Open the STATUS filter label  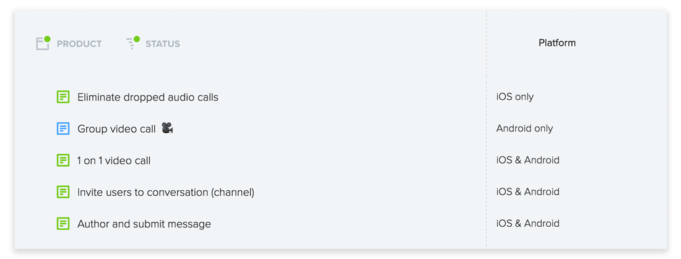coord(162,44)
